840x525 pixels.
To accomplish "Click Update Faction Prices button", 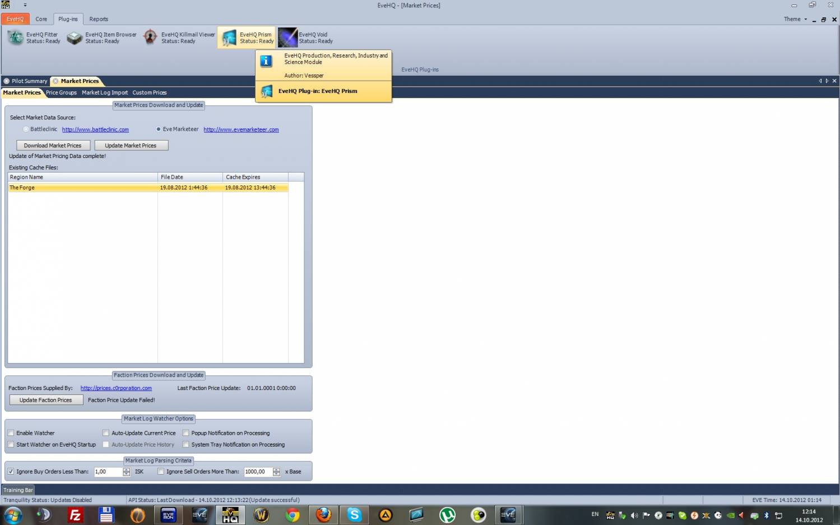I will [x=46, y=400].
